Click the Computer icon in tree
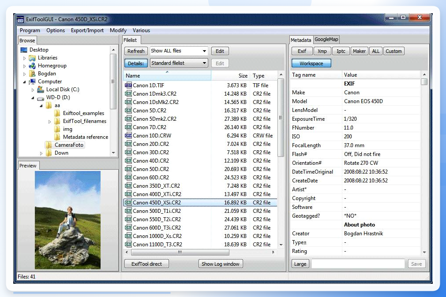 click(33, 82)
